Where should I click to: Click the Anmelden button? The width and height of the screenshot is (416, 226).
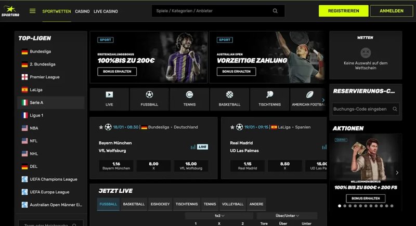point(392,11)
